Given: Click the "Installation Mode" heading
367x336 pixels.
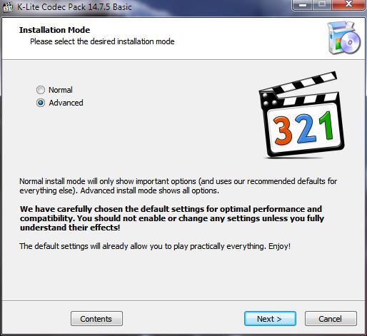Looking at the screenshot, I should pyautogui.click(x=54, y=30).
